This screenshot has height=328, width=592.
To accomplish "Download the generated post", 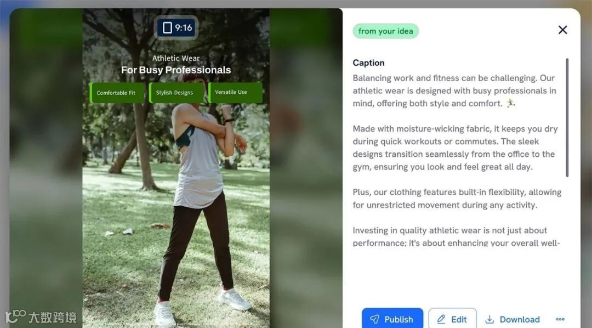I will click(x=513, y=319).
